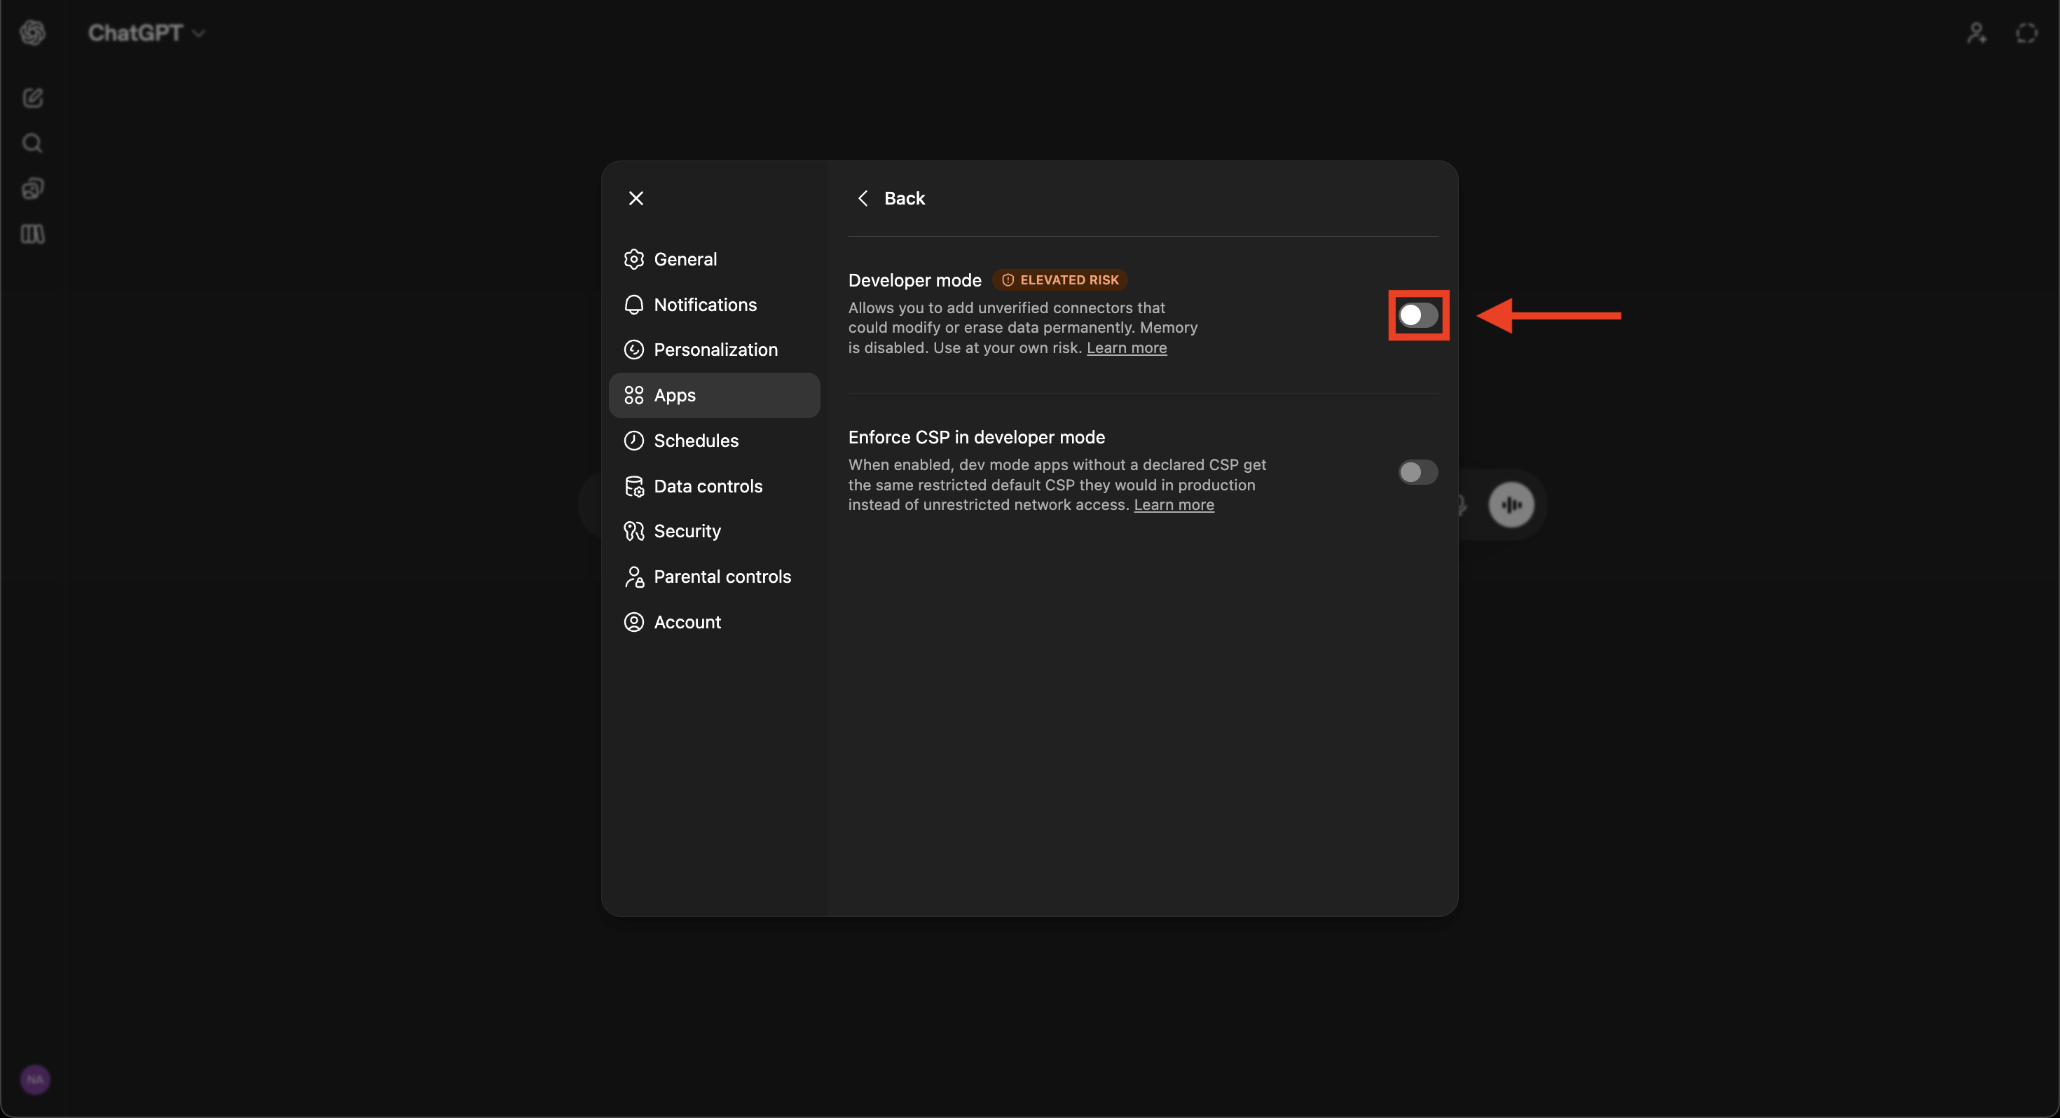Select the Apps settings tab
The width and height of the screenshot is (2060, 1118).
click(x=714, y=395)
